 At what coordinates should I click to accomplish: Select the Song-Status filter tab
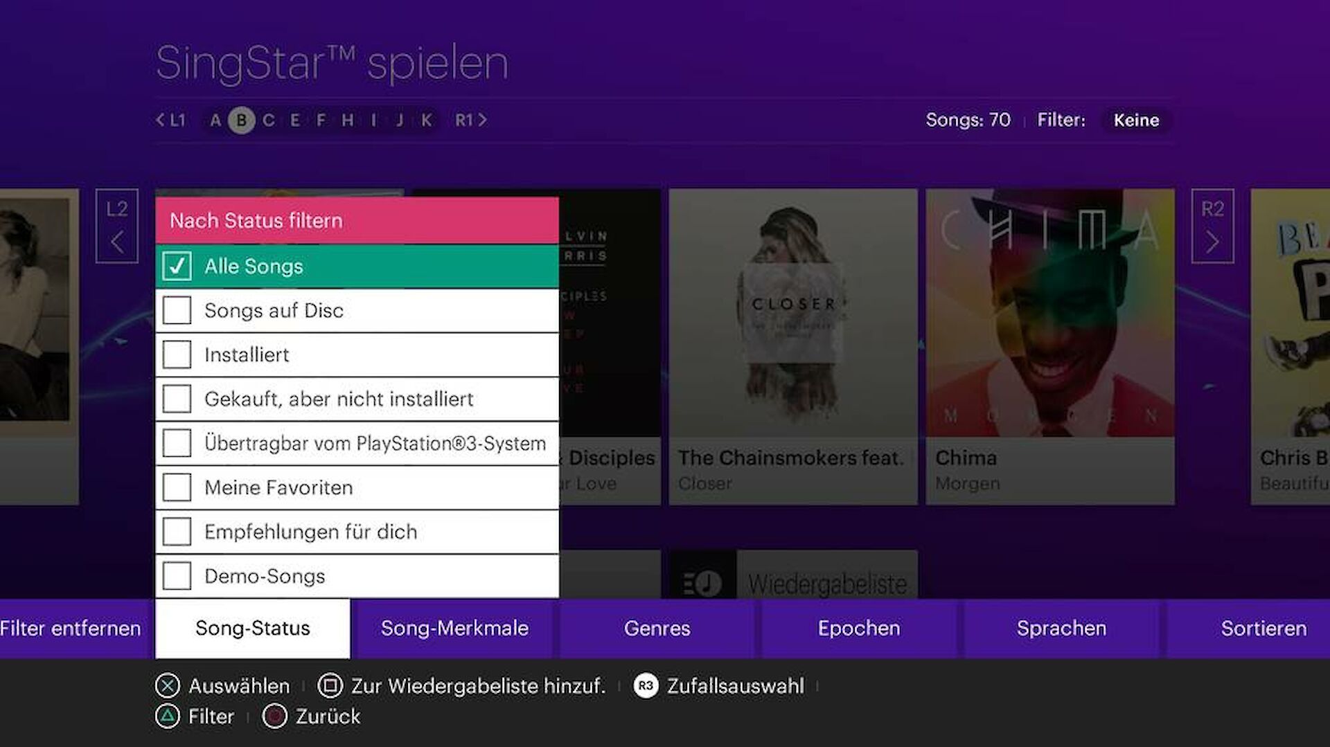tap(253, 629)
